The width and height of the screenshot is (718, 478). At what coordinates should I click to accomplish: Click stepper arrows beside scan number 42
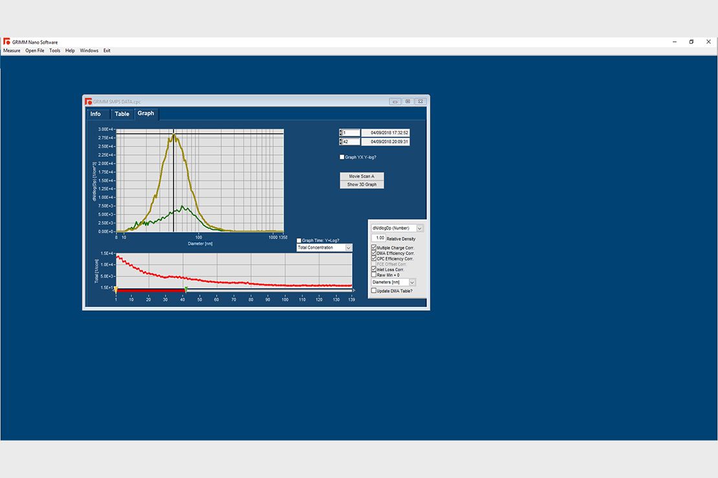[x=341, y=142]
